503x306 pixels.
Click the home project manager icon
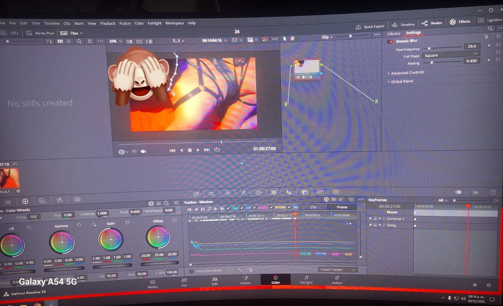click(x=475, y=285)
